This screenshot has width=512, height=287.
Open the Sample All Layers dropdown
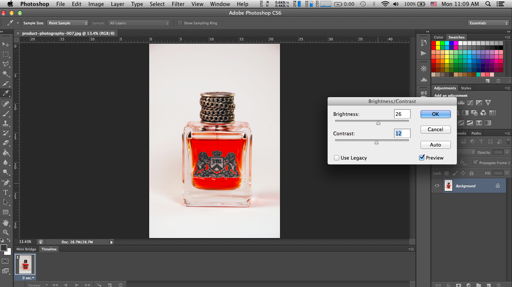pos(139,23)
